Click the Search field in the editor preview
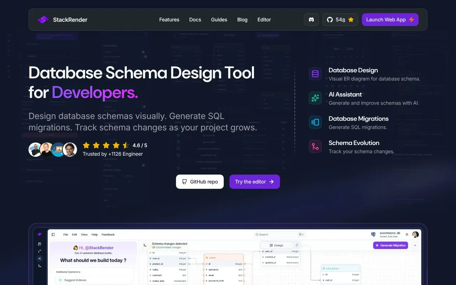 pos(280,234)
